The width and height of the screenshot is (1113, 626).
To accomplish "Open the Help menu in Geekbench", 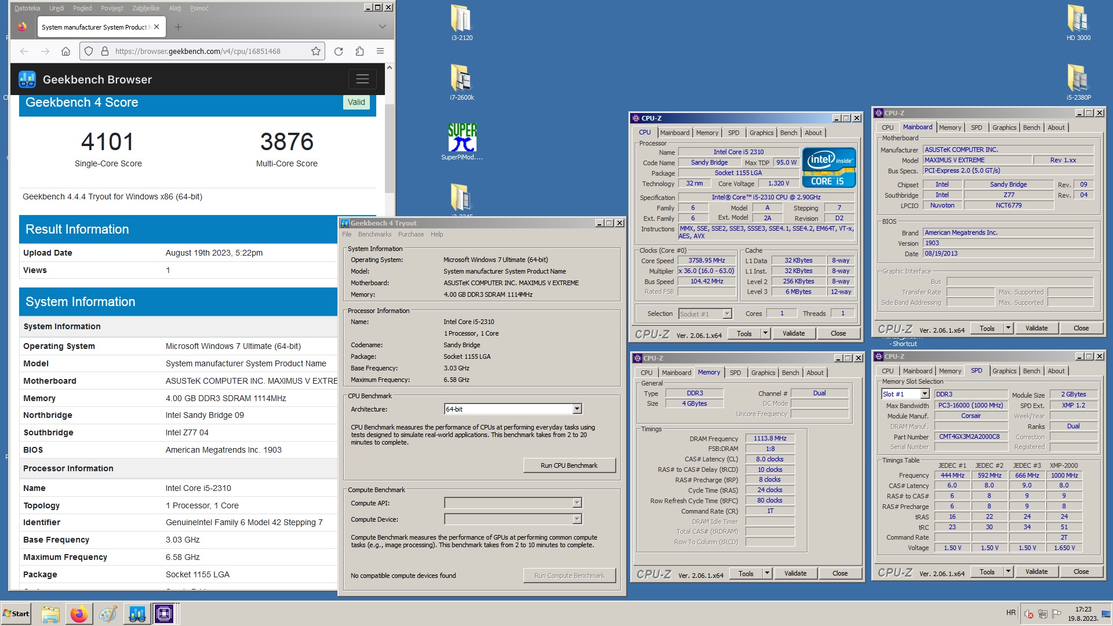I will pyautogui.click(x=437, y=234).
